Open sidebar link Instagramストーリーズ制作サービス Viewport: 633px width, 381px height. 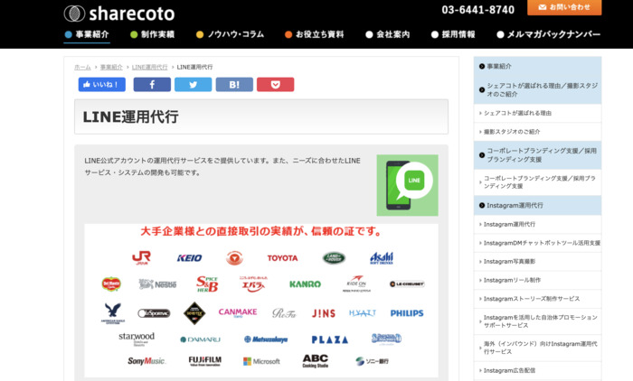(537, 299)
